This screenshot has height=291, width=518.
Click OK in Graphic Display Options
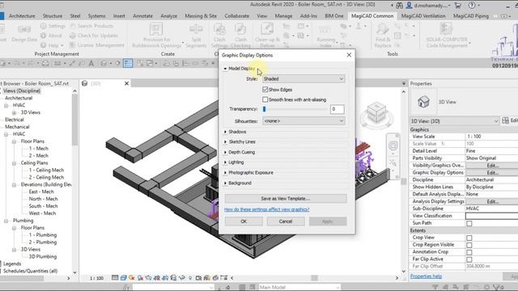[244, 221]
